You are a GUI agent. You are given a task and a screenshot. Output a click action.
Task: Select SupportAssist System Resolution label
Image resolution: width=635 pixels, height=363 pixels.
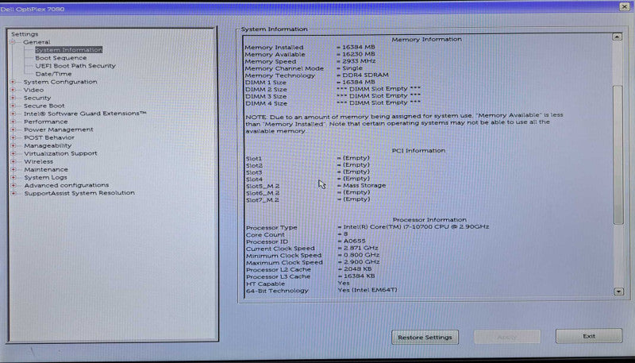click(79, 193)
